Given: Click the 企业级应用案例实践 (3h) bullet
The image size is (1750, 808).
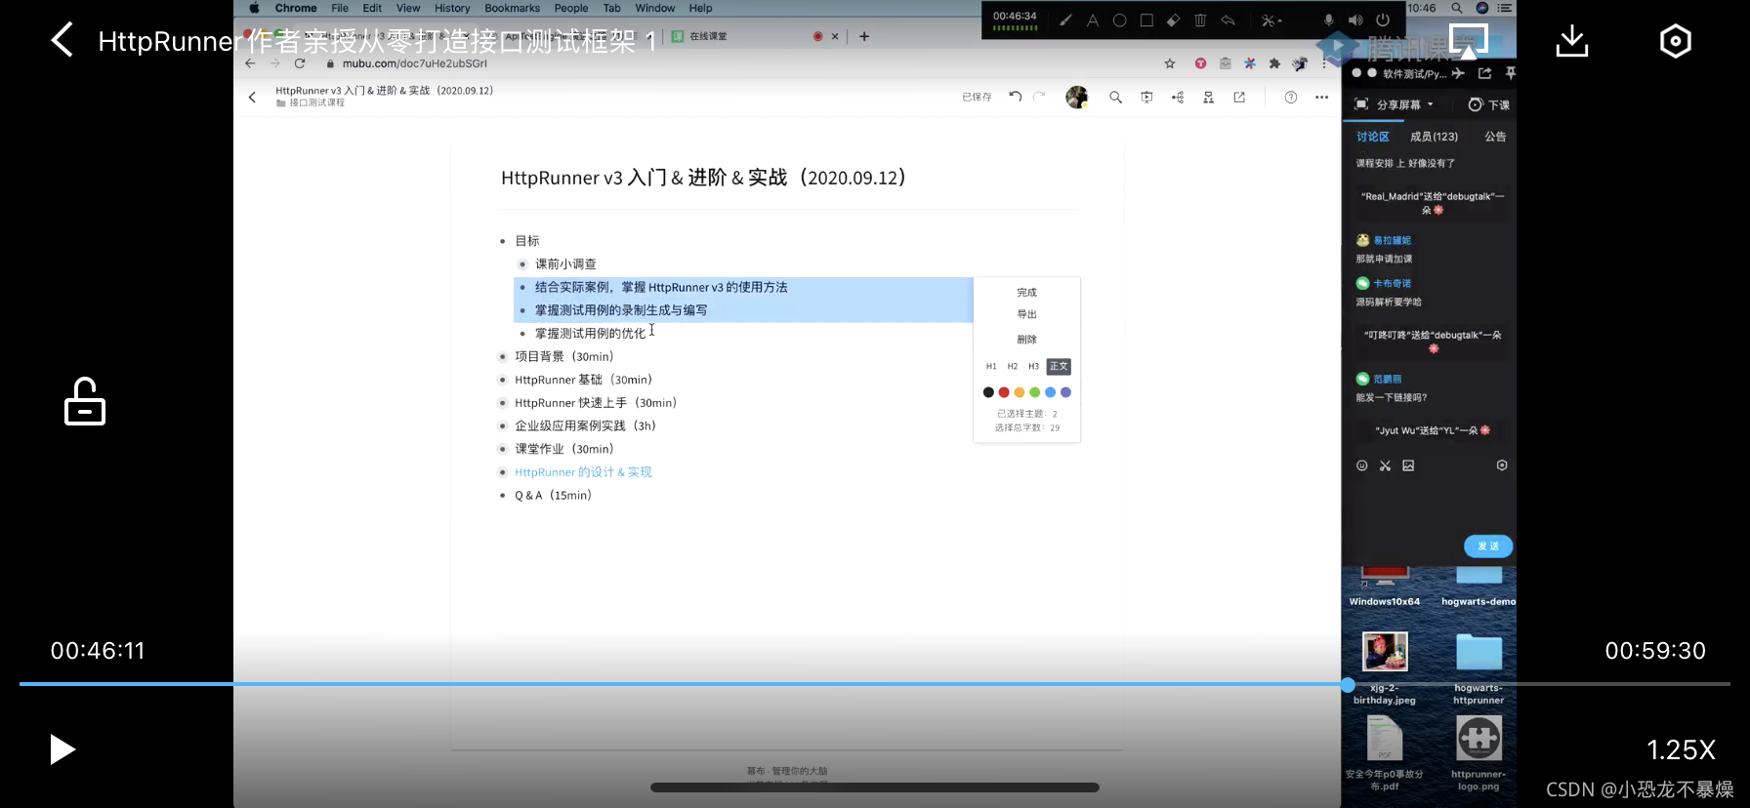Looking at the screenshot, I should [x=503, y=426].
